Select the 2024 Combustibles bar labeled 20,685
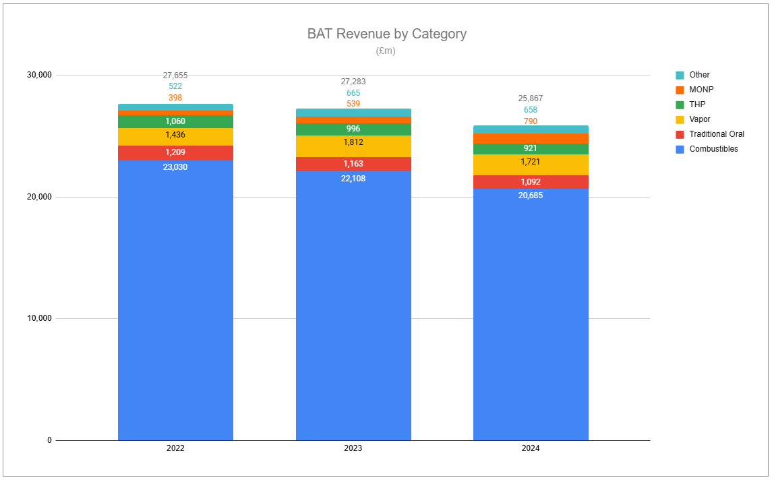Screen dimensions: 772x480 [x=531, y=315]
